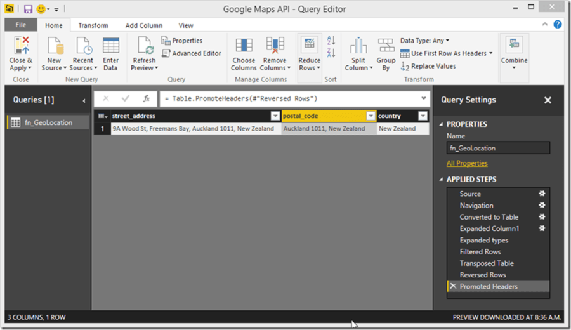Close the Query Settings pane

point(548,100)
